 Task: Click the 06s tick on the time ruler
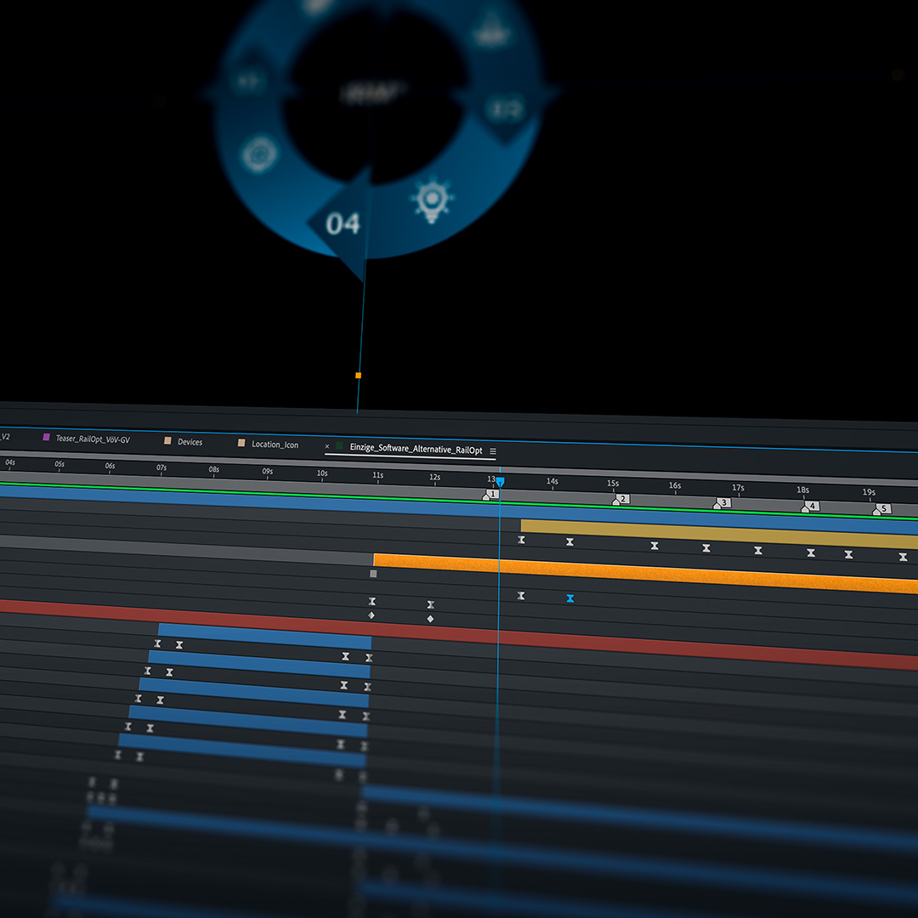point(110,466)
